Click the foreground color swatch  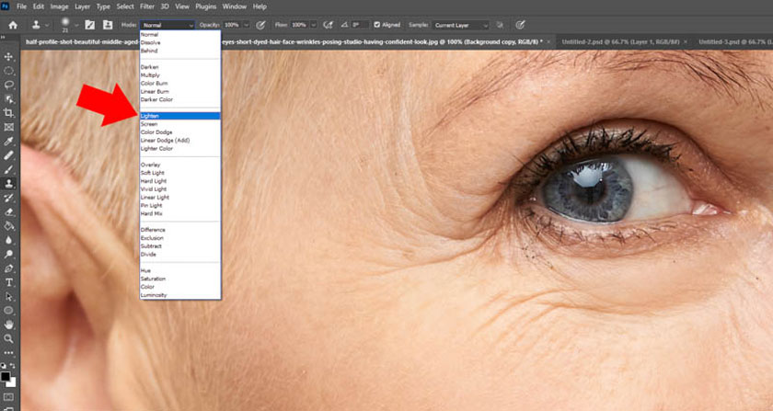(x=6, y=375)
